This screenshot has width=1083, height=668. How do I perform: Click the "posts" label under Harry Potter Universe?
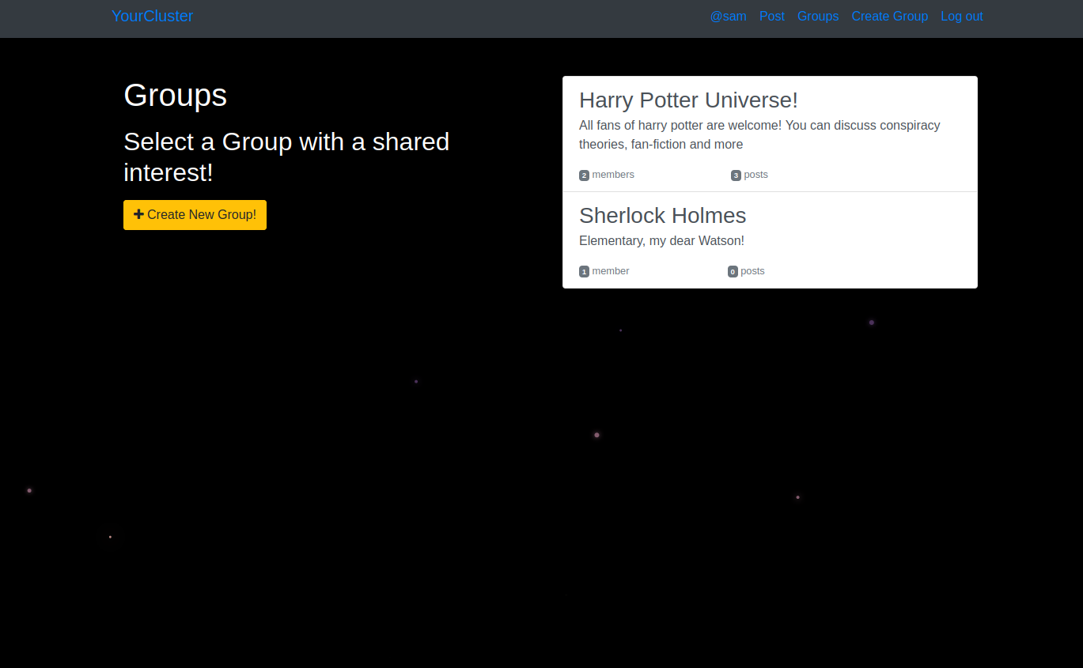[x=755, y=174]
